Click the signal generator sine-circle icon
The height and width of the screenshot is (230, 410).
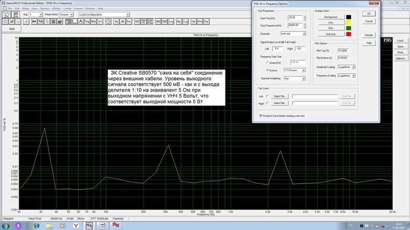click(108, 21)
